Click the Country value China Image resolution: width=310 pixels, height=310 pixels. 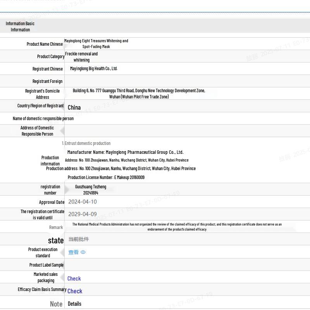click(x=74, y=107)
